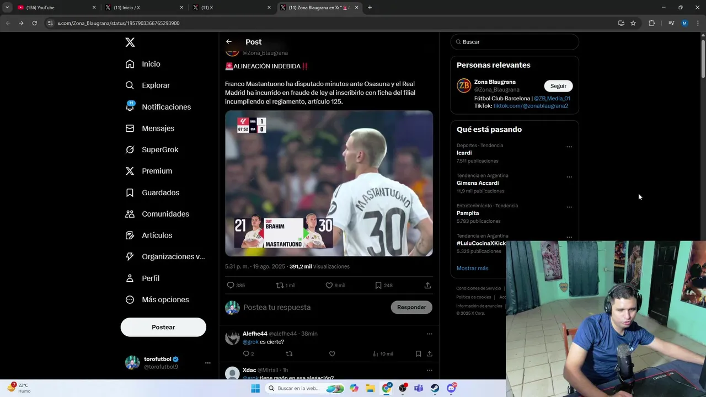The image size is (706, 397).
Task: Open more options for Pampita trend
Action: click(x=569, y=208)
